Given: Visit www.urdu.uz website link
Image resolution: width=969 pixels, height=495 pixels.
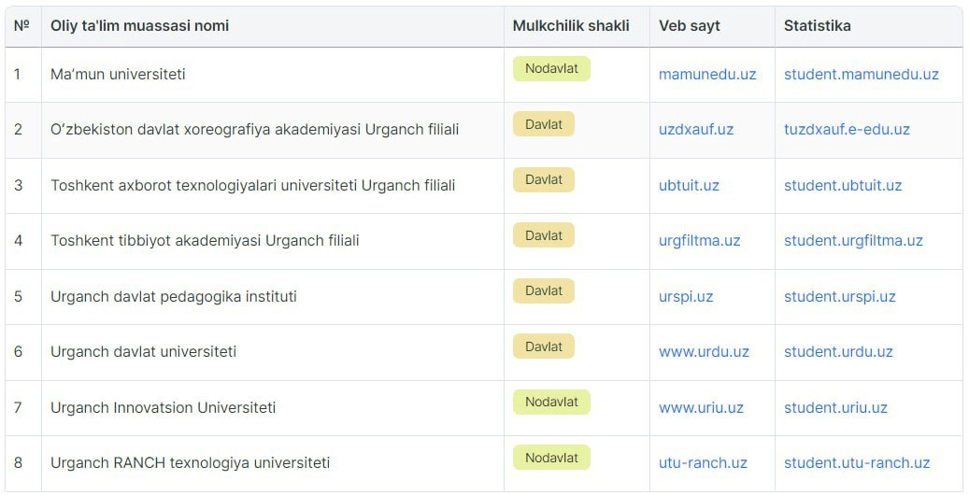Looking at the screenshot, I should (704, 351).
